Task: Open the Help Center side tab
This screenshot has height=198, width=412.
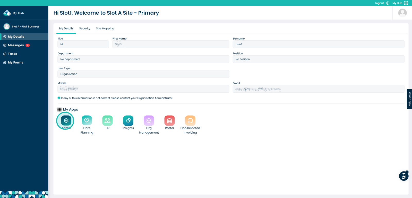Action: [x=409, y=99]
